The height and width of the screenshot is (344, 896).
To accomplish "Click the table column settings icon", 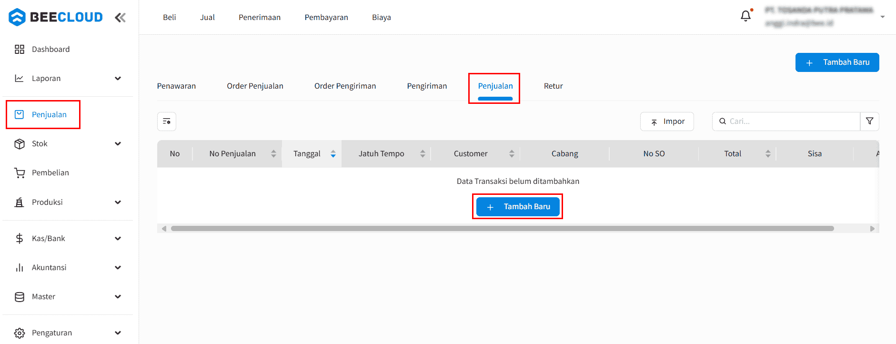I will (167, 121).
